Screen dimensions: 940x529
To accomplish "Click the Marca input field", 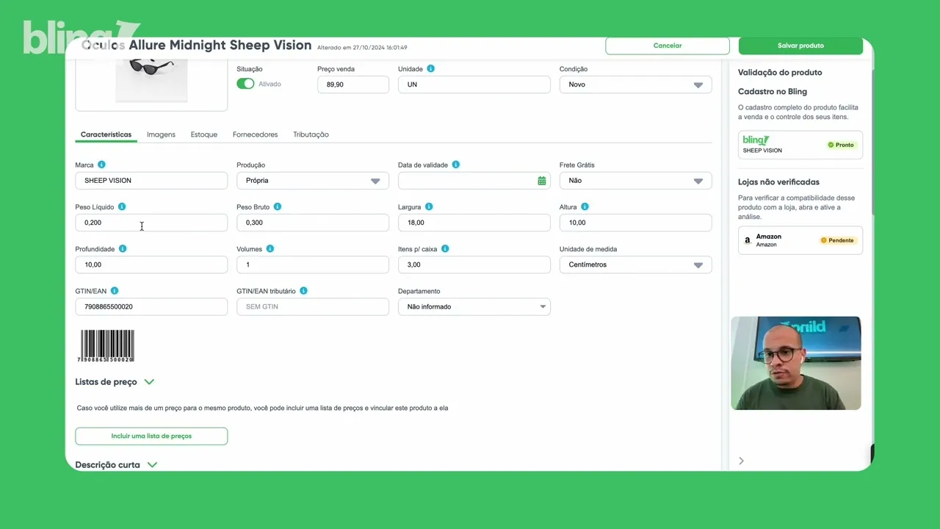I will pyautogui.click(x=151, y=181).
